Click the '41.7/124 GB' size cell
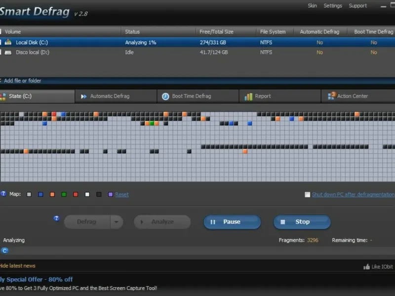Viewport: 395px width, 296px height. [214, 52]
